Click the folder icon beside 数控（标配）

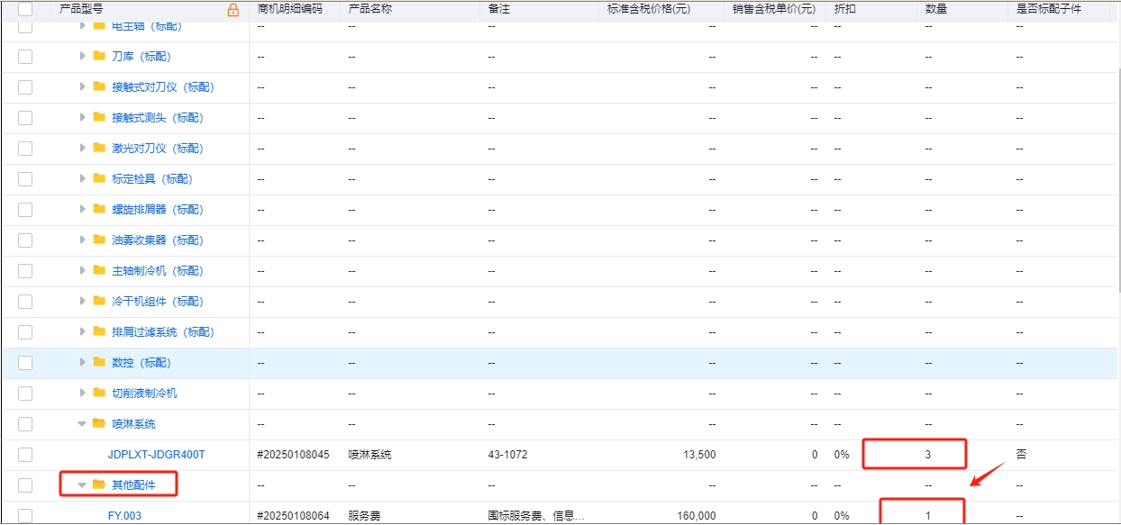[99, 362]
